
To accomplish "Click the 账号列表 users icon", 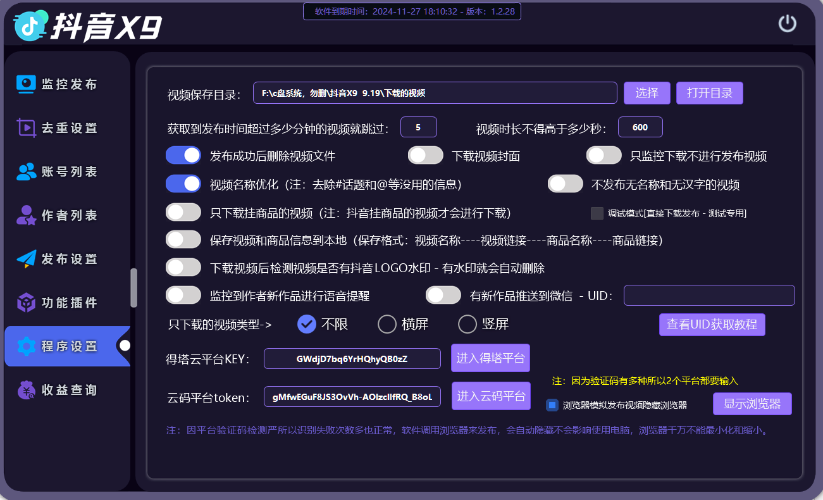I will [x=26, y=172].
